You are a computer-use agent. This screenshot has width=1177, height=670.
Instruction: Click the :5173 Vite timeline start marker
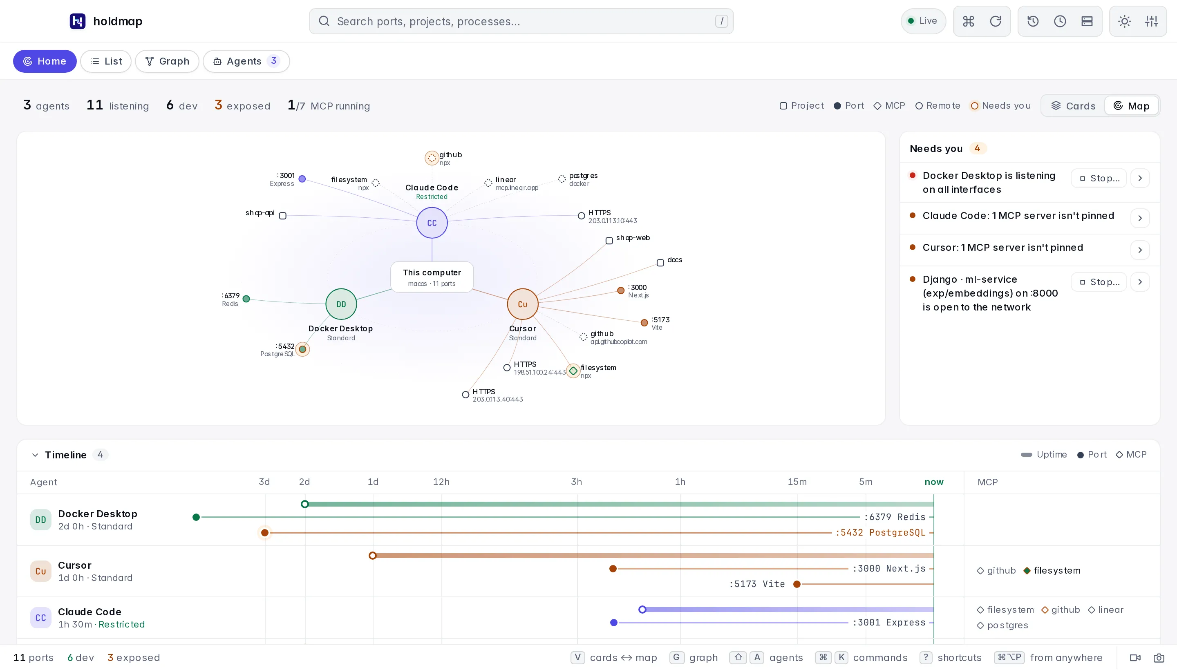[797, 584]
